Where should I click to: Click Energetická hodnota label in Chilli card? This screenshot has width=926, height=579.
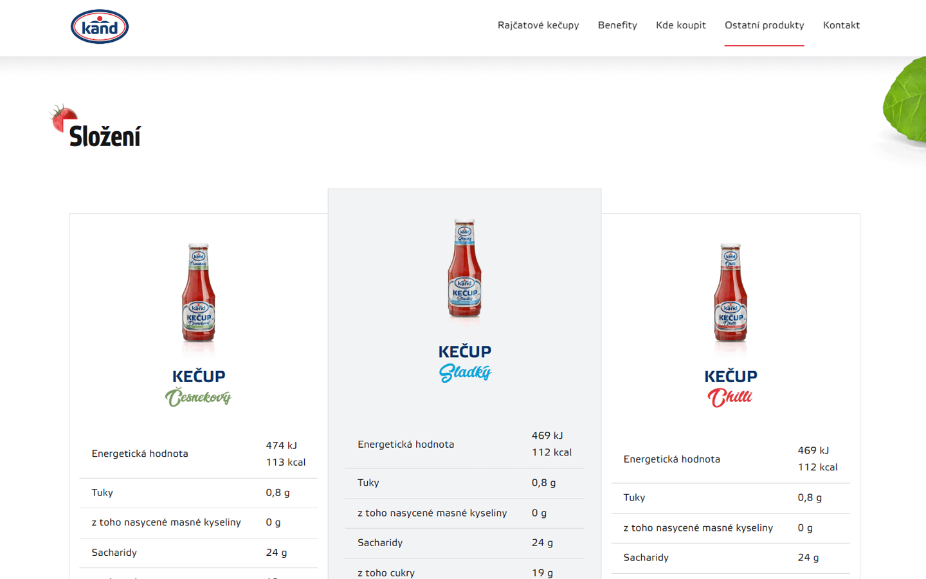pyautogui.click(x=671, y=459)
